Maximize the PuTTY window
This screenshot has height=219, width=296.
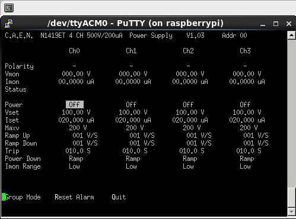(276, 24)
